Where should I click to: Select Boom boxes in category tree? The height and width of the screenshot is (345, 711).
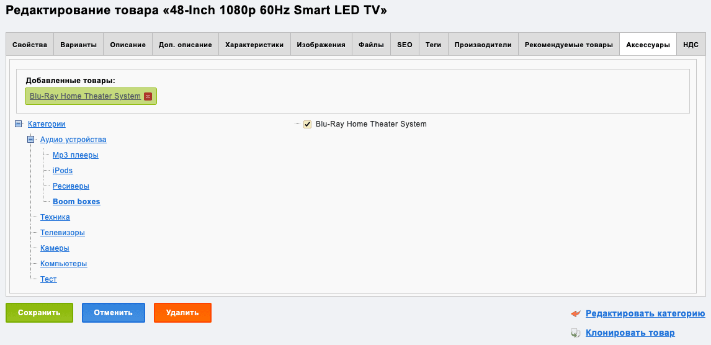click(x=76, y=202)
